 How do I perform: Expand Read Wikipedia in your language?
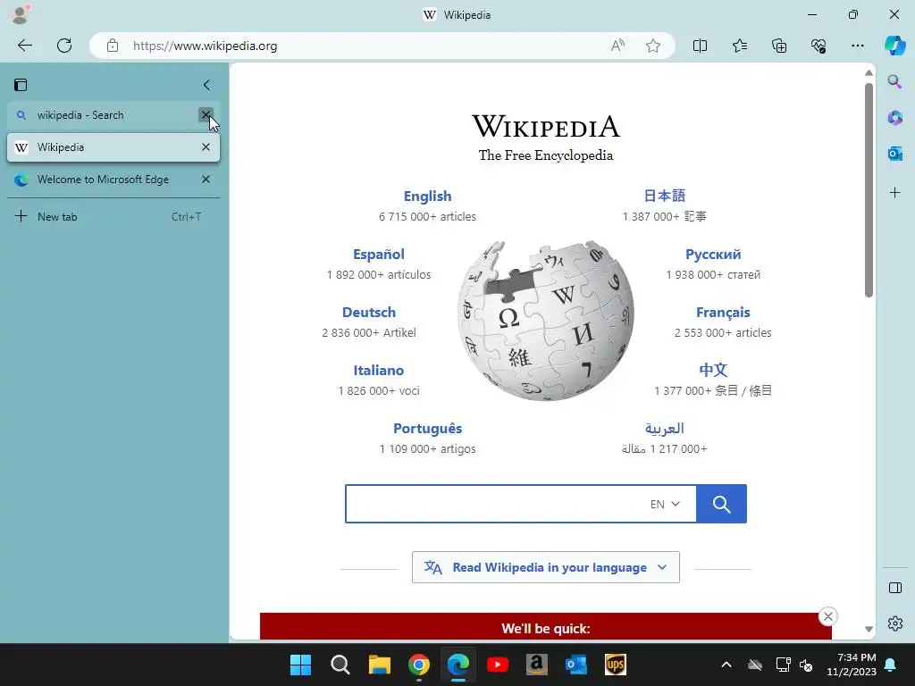546,567
